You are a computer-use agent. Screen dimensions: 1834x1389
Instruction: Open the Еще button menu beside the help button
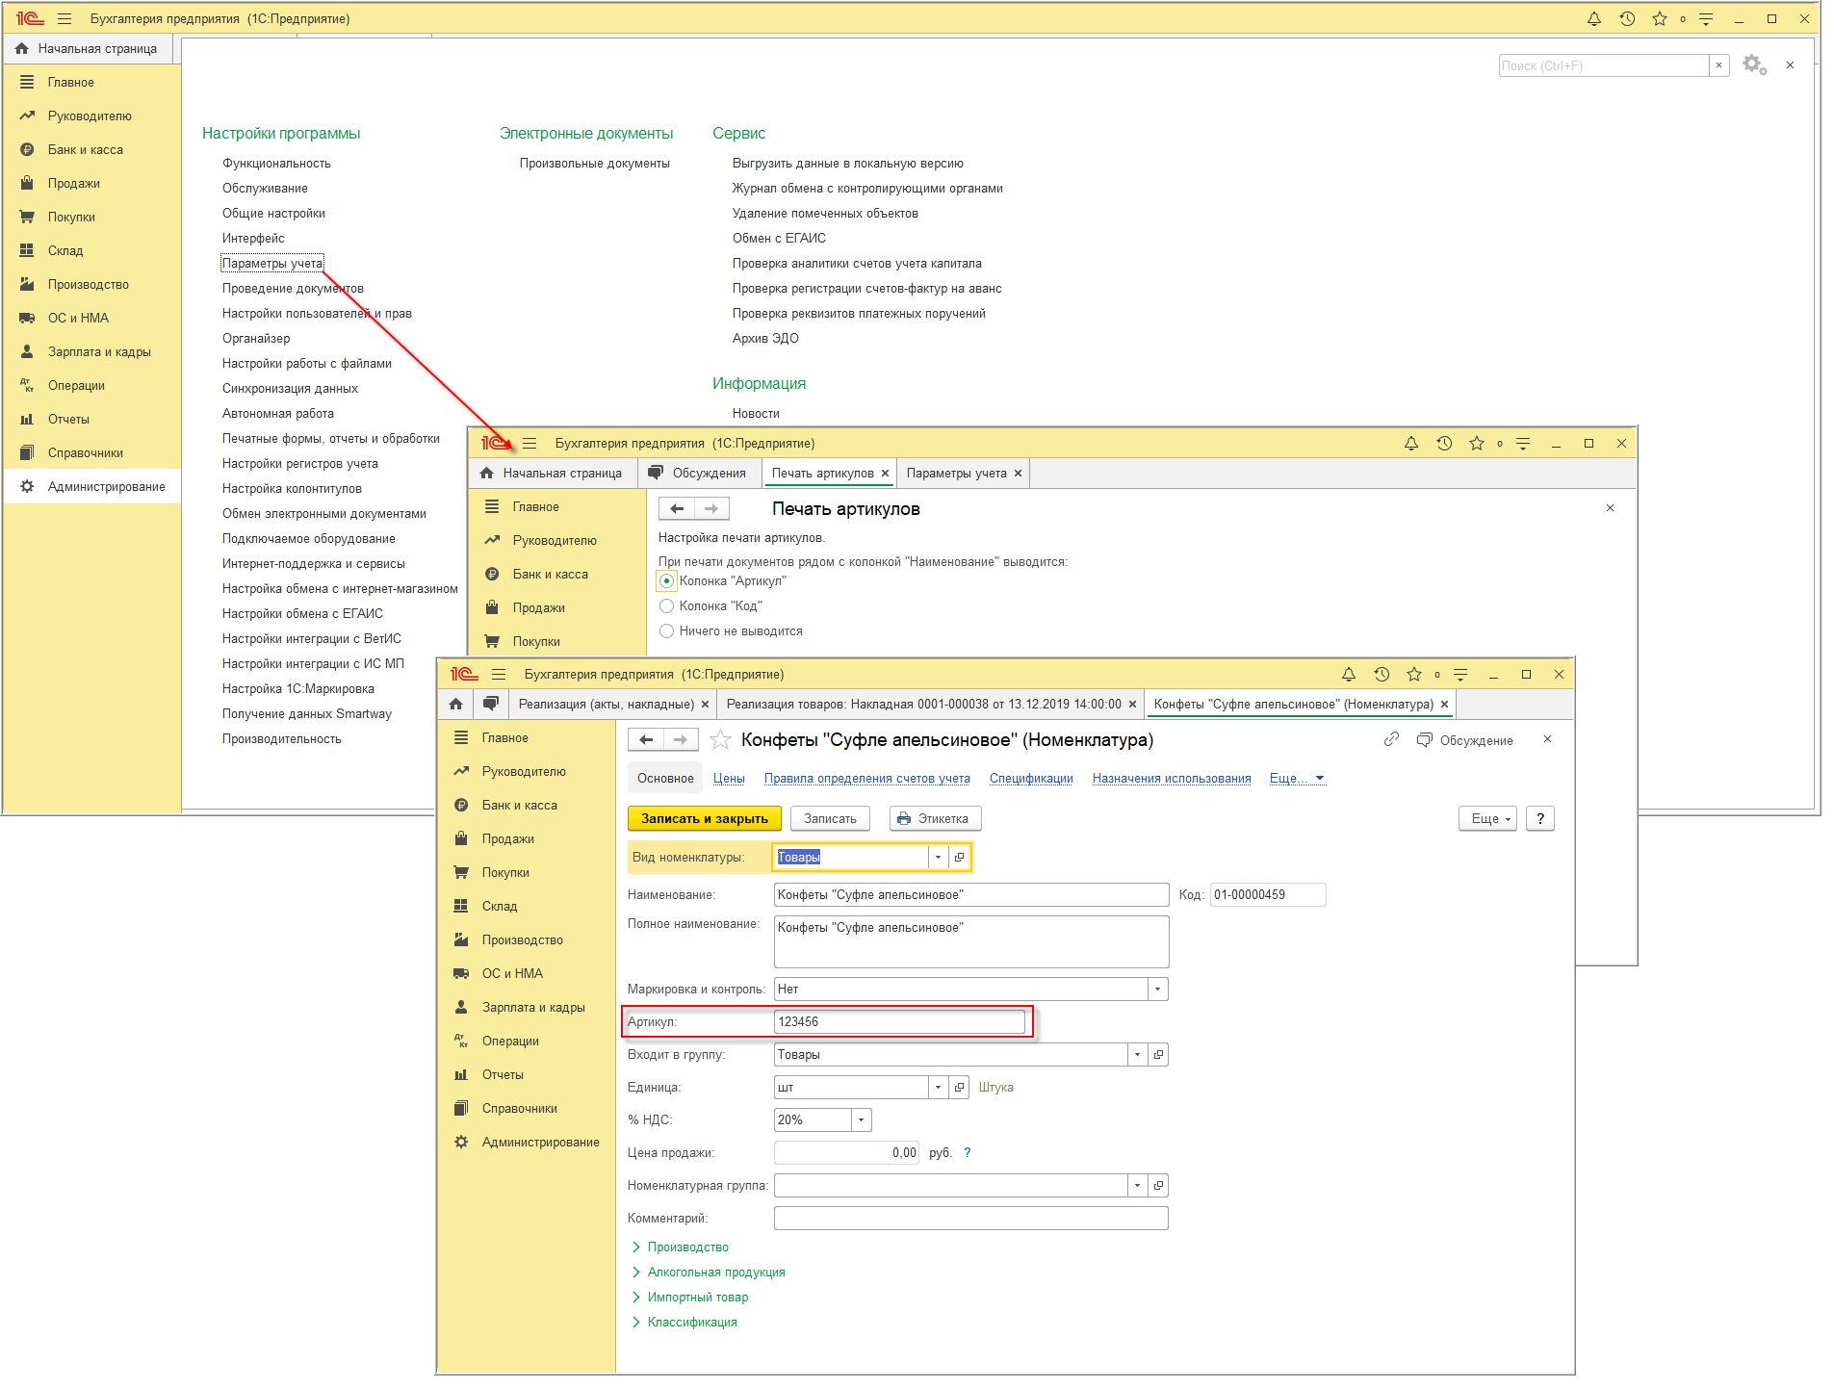(x=1488, y=819)
